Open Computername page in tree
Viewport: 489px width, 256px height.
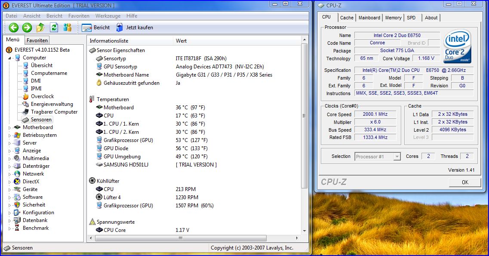coord(49,73)
